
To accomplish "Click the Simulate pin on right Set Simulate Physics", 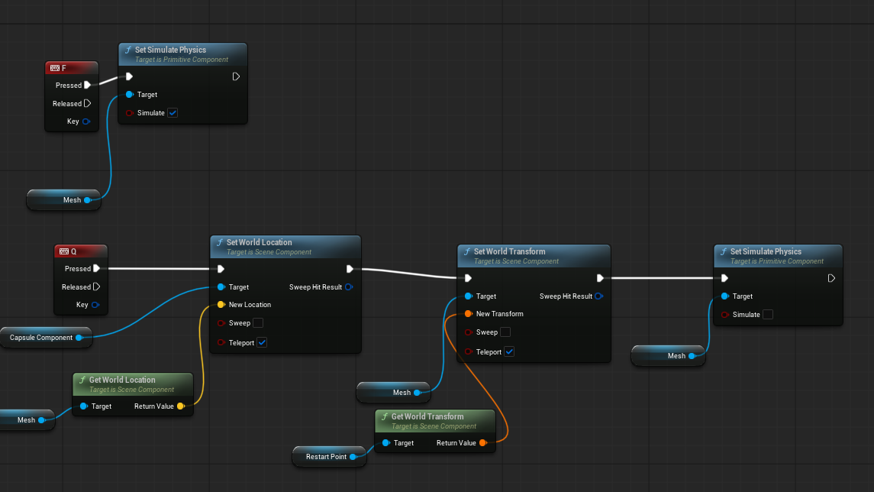I will (x=724, y=315).
